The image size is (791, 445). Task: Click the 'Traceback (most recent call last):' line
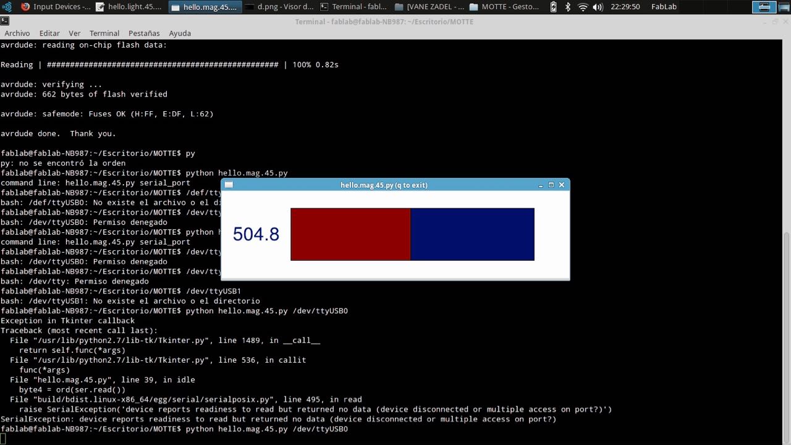tap(79, 331)
